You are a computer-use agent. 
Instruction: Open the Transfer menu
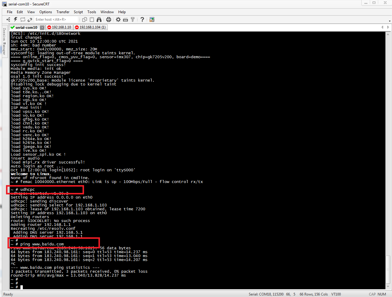point(63,12)
